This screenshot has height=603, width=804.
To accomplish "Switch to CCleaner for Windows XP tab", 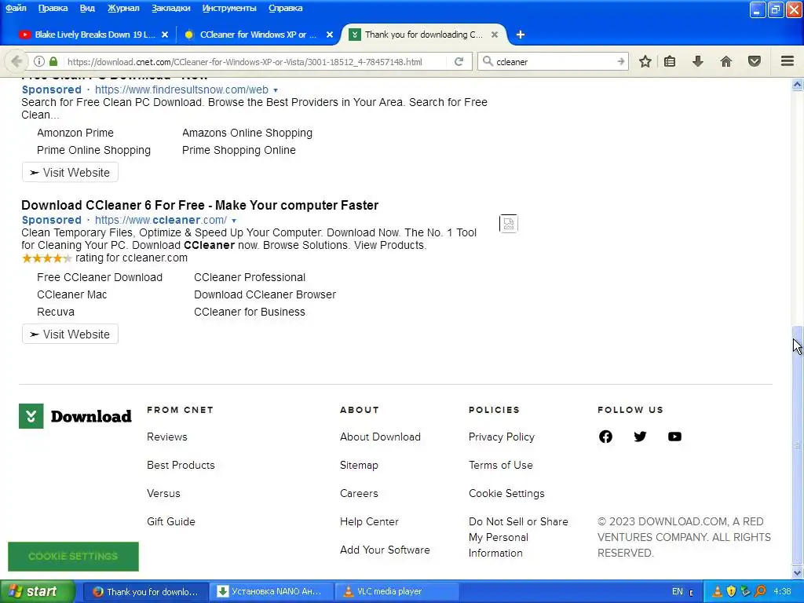I will point(258,35).
